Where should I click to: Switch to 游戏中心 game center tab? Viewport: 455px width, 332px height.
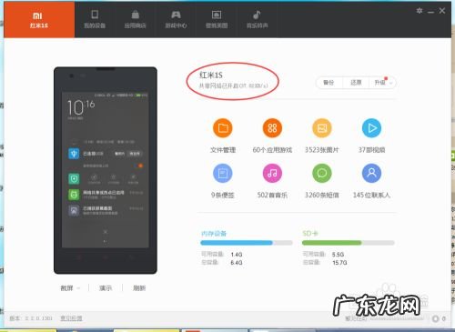pos(176,20)
